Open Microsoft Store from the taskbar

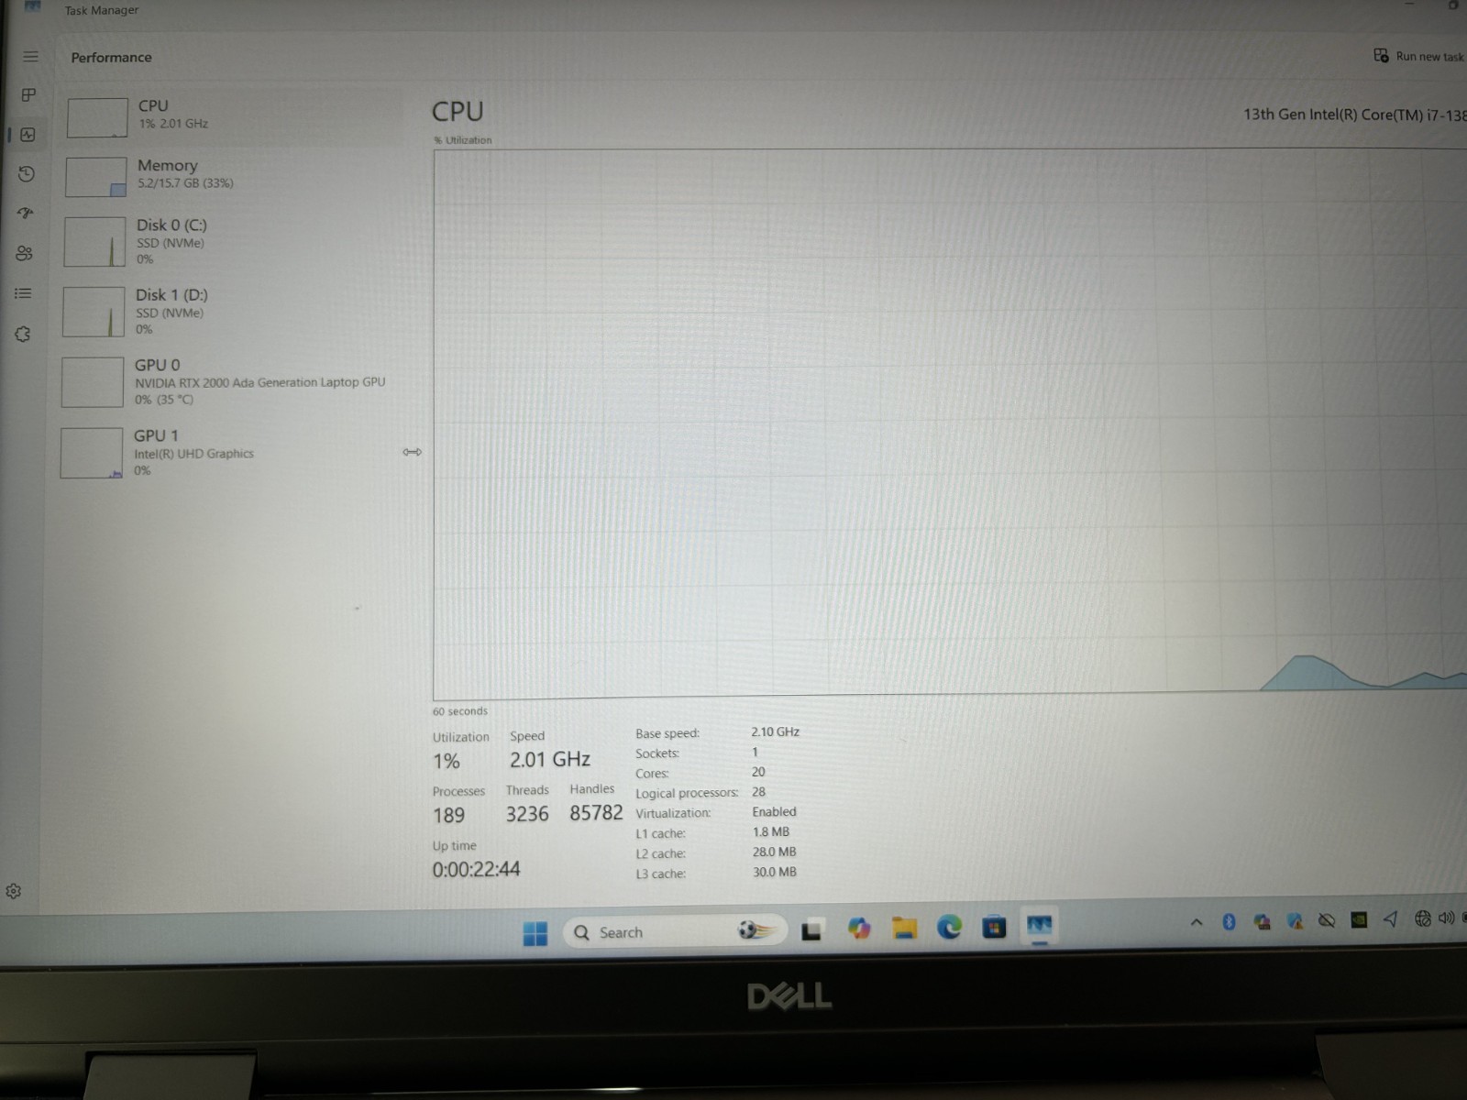994,927
